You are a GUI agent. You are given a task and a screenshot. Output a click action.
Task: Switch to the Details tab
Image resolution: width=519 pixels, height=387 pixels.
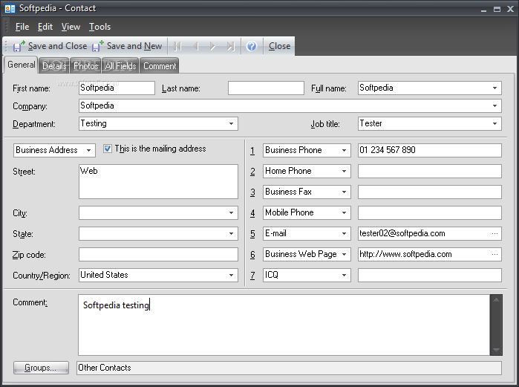(x=54, y=66)
